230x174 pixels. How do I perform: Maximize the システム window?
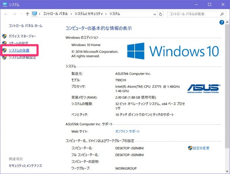coord(209,4)
